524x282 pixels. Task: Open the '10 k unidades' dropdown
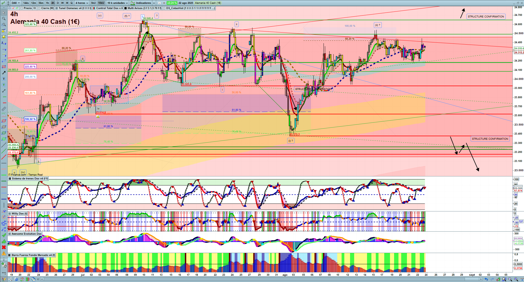(x=118, y=3)
